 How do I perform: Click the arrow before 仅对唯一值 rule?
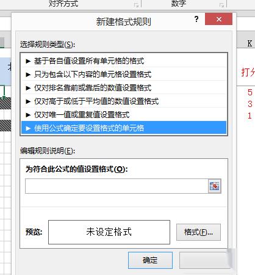point(28,115)
